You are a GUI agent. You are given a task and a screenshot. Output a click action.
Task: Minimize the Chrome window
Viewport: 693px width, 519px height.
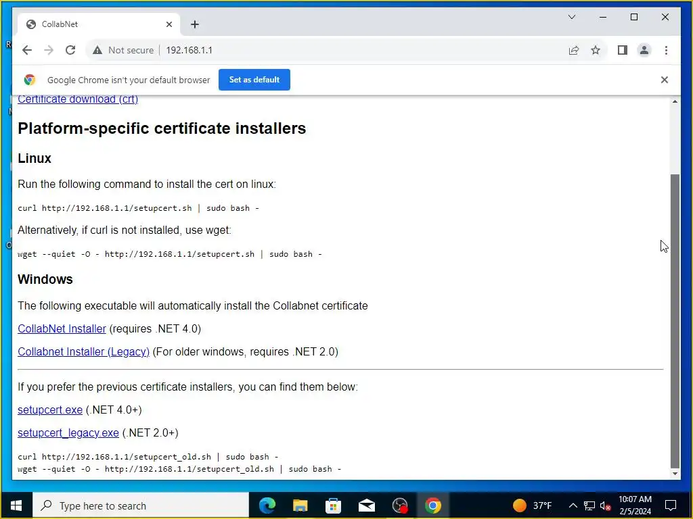click(603, 17)
